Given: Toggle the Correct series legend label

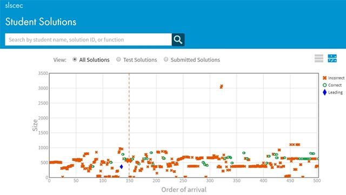Looking at the screenshot, I should point(335,85).
